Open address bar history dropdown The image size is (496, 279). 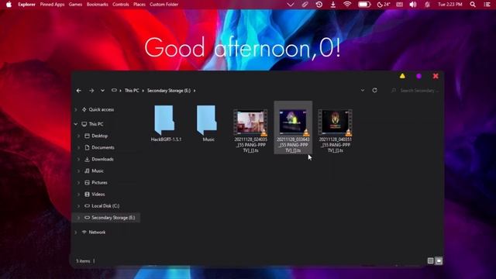pyautogui.click(x=363, y=91)
